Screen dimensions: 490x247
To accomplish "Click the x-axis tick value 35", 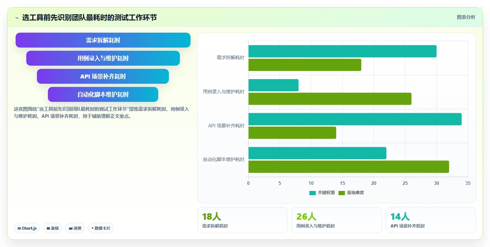I will pyautogui.click(x=468, y=183).
